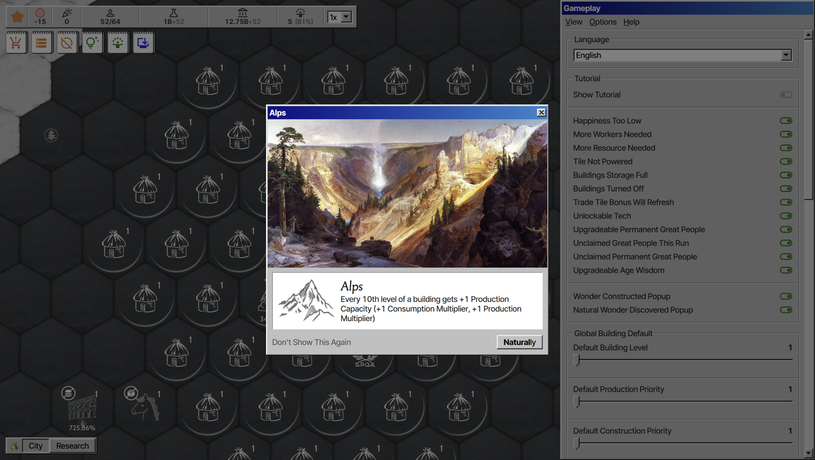Open the shopping cart toolbar icon
Viewport: 815px width, 460px height.
tap(16, 43)
